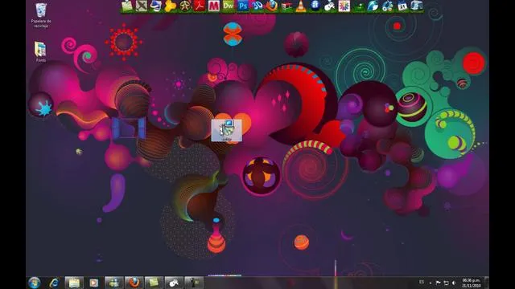
Task: Open the first dock icon on the left
Action: point(127,6)
